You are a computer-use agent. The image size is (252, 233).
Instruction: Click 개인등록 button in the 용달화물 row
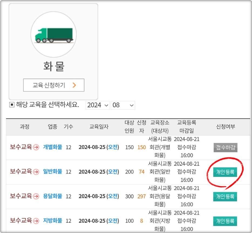click(x=226, y=197)
